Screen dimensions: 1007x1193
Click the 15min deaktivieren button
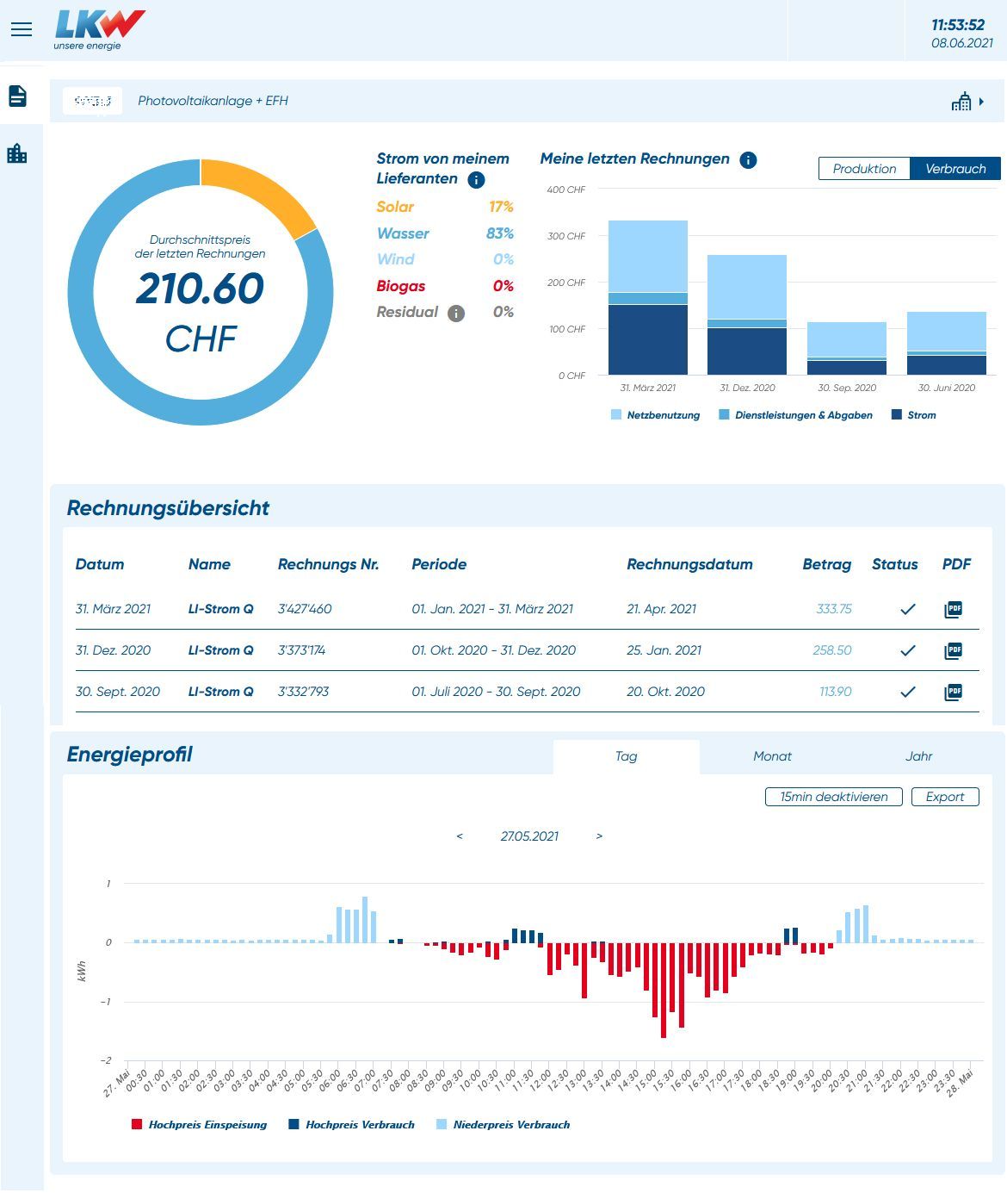pyautogui.click(x=833, y=797)
